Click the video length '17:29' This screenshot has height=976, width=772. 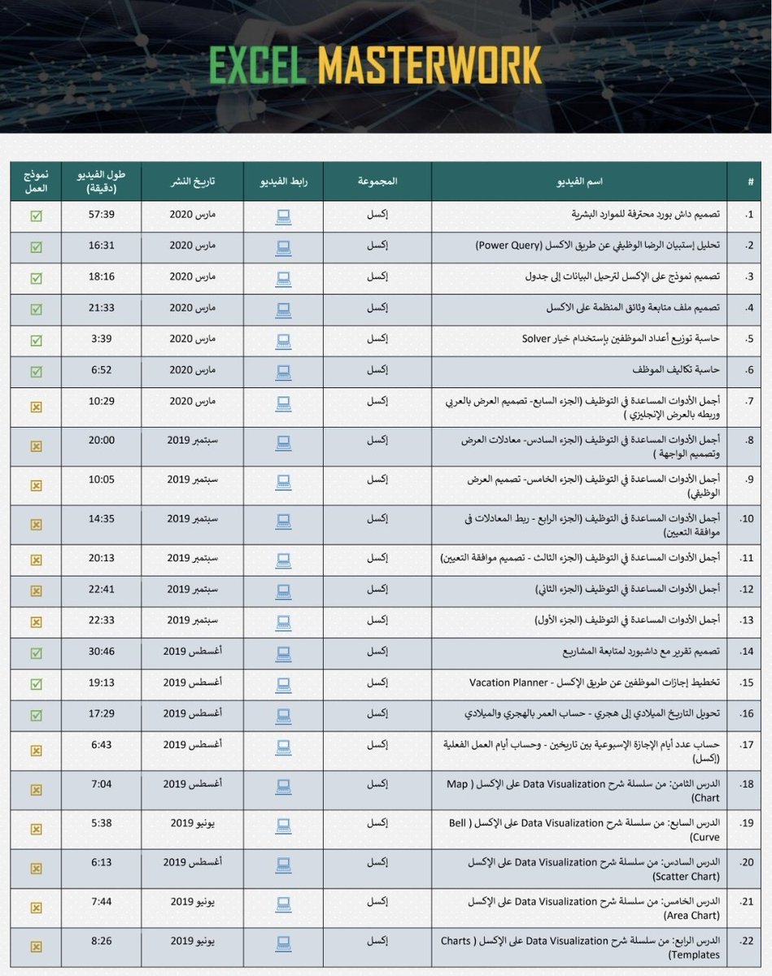click(x=102, y=713)
